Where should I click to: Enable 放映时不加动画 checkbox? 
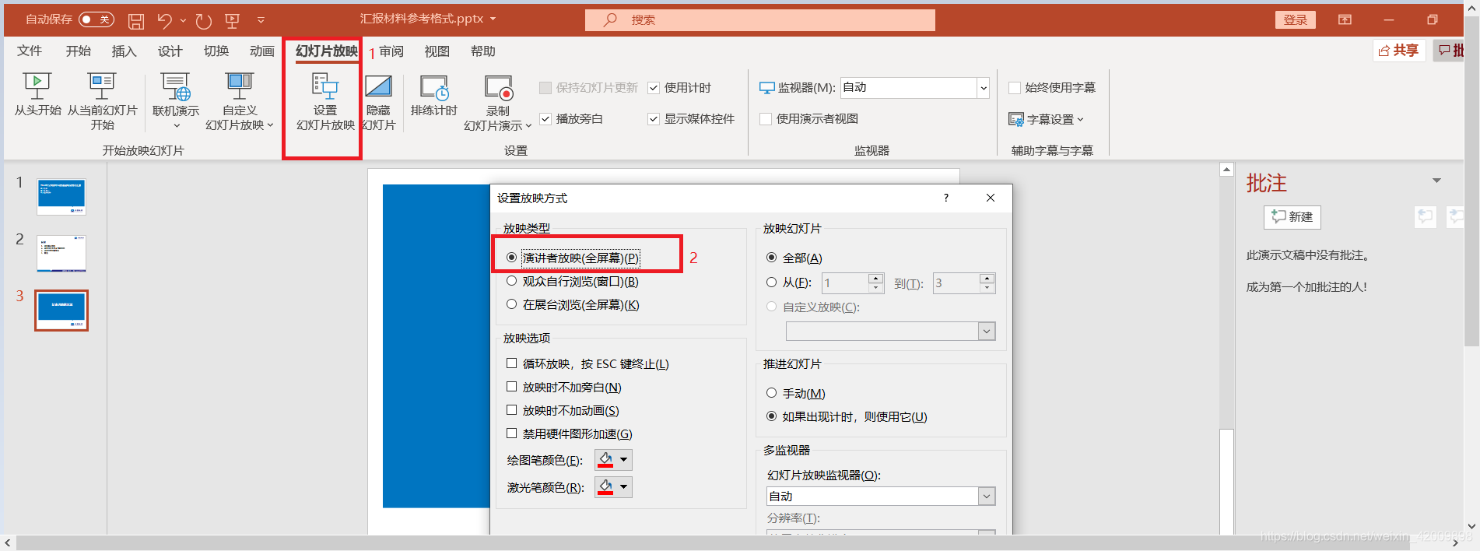tap(511, 410)
